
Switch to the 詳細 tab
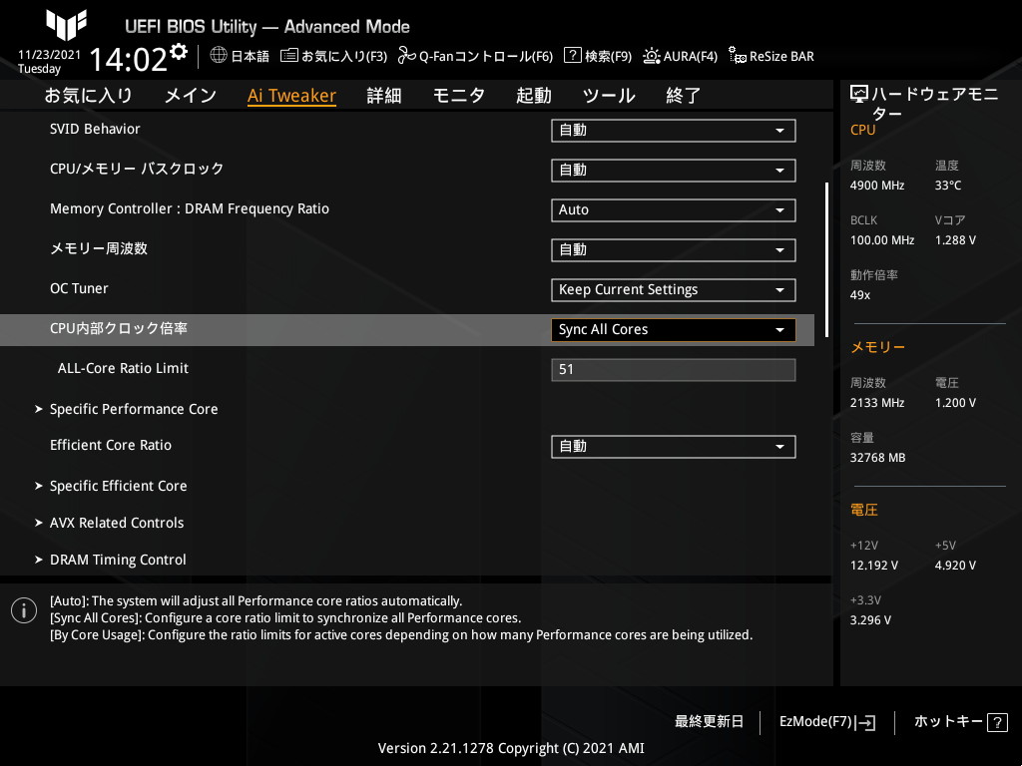pos(384,95)
